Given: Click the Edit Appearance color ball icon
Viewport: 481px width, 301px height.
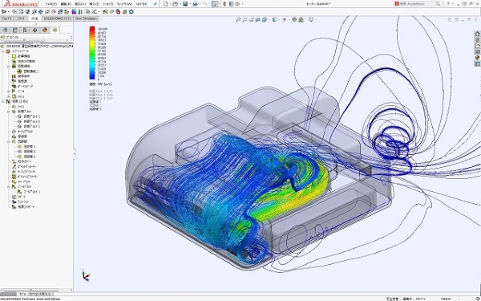Looking at the screenshot, I should tap(294, 19).
